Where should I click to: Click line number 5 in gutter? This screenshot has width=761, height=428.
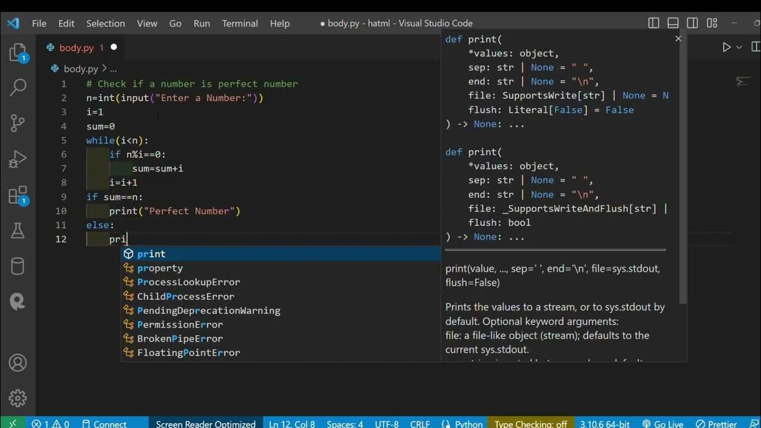coord(64,140)
